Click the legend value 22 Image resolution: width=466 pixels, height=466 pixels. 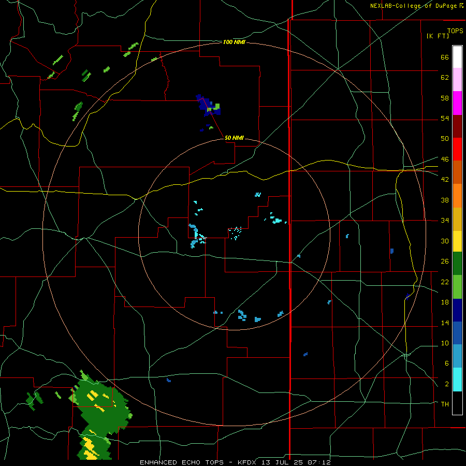[445, 282]
